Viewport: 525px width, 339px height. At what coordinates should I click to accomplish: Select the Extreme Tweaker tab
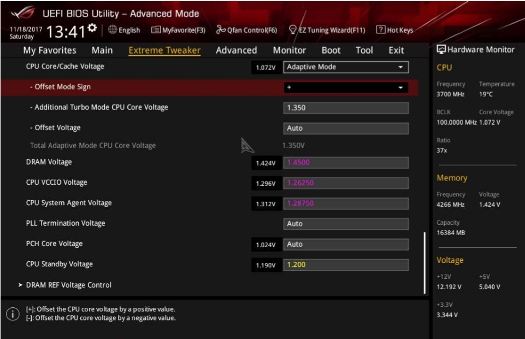tap(164, 50)
